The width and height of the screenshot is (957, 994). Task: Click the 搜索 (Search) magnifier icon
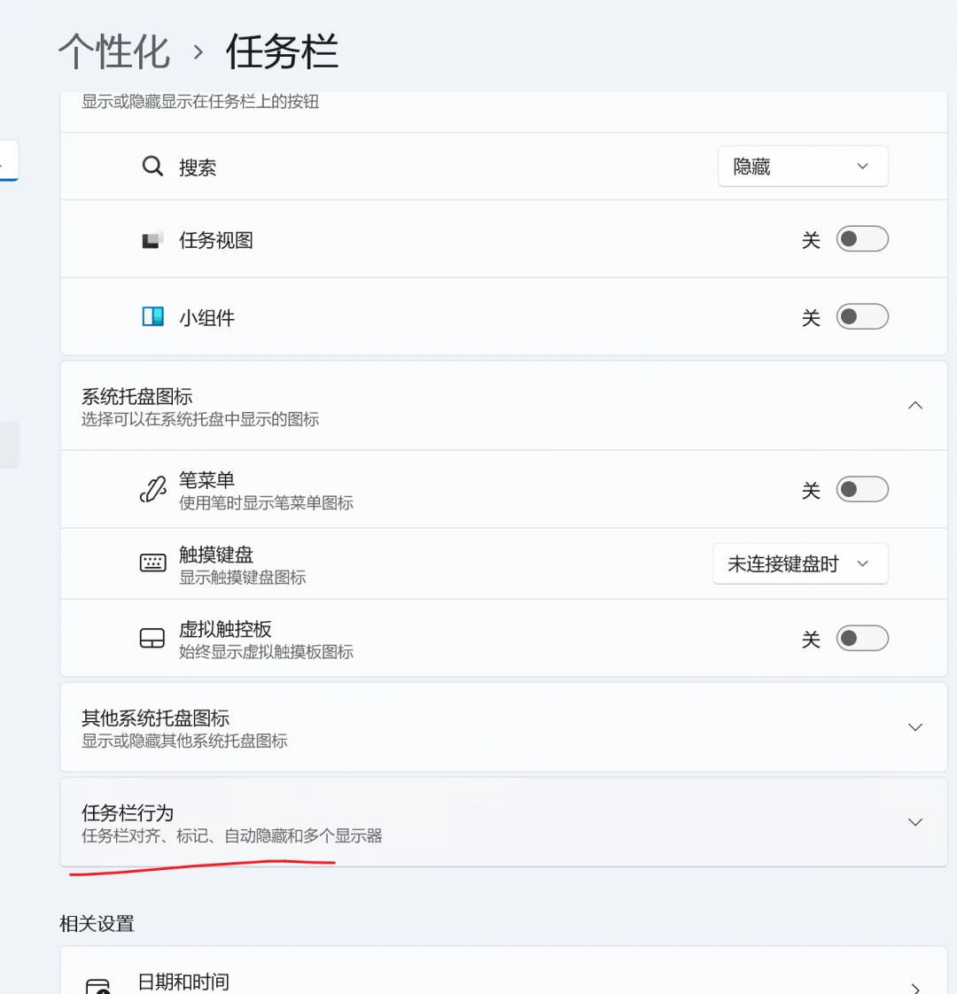tap(152, 166)
